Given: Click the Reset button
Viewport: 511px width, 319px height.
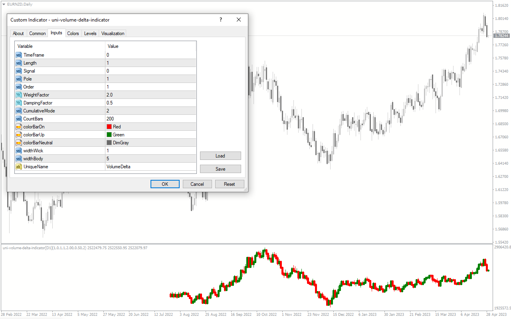Looking at the screenshot, I should pyautogui.click(x=230, y=184).
